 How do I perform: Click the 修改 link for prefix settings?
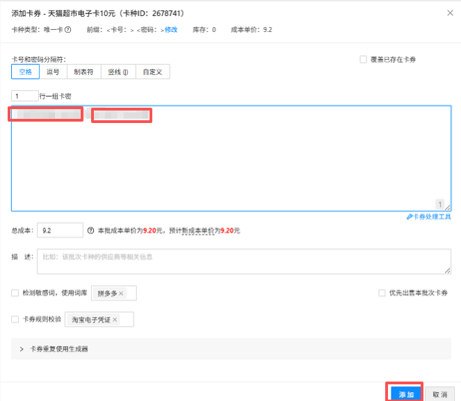coord(171,30)
